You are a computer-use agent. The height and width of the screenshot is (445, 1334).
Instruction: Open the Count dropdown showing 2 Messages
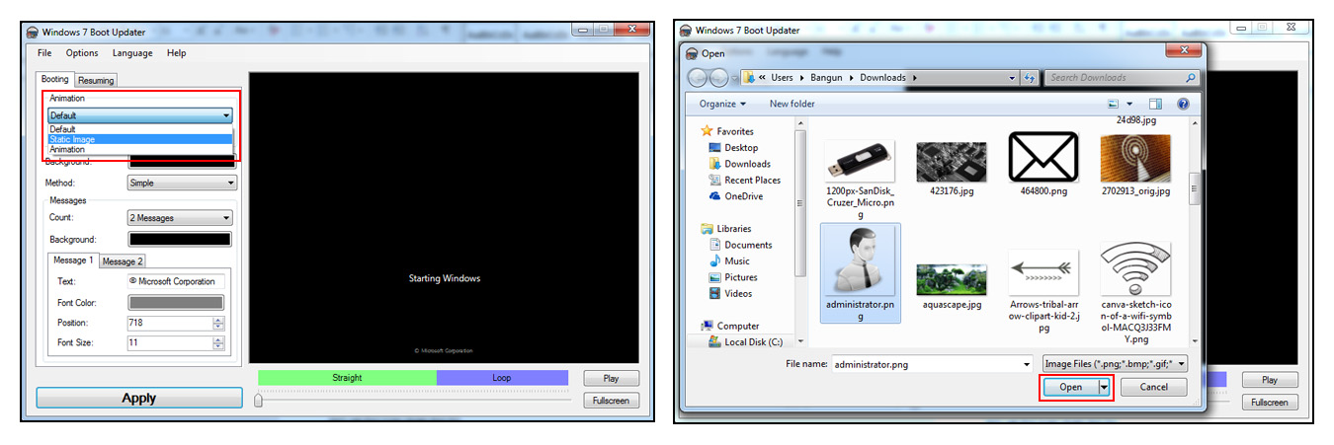[x=180, y=218]
